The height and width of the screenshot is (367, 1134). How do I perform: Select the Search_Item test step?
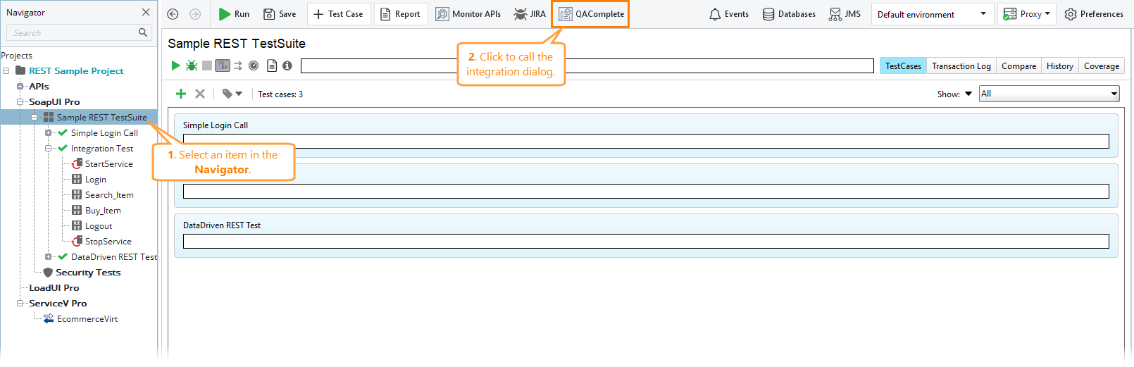pyautogui.click(x=109, y=194)
